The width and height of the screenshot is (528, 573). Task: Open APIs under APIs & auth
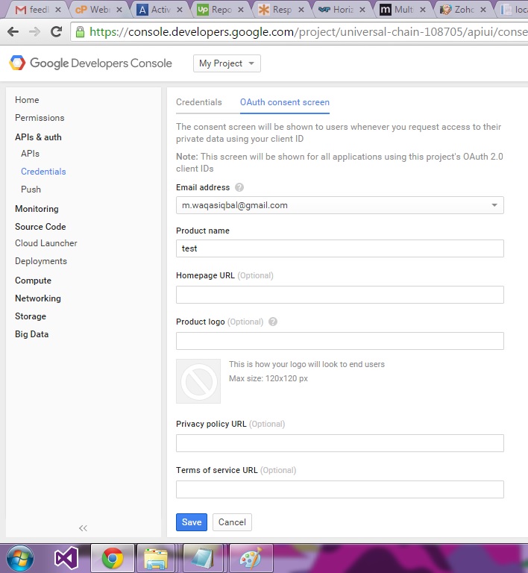coord(31,154)
